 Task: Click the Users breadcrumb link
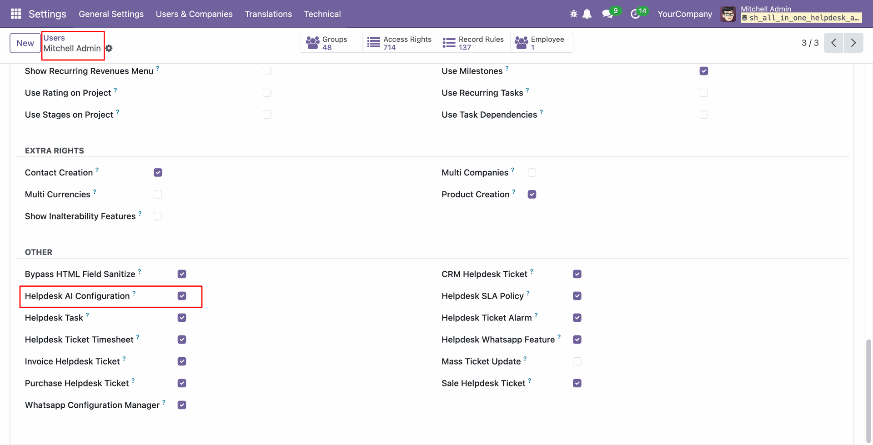pos(54,38)
